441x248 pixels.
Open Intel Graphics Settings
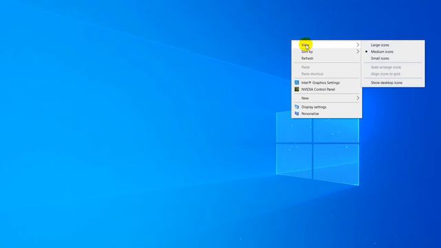tap(327, 83)
